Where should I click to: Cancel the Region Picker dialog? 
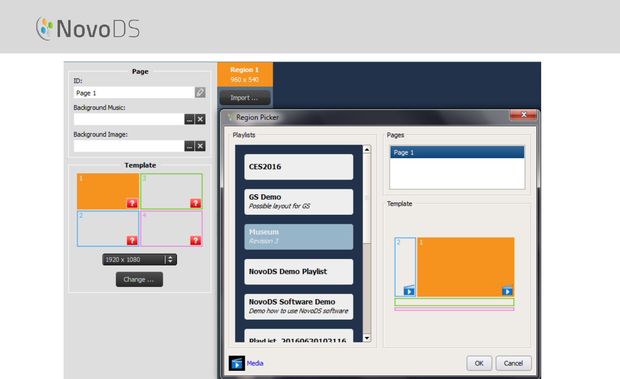[x=513, y=363]
